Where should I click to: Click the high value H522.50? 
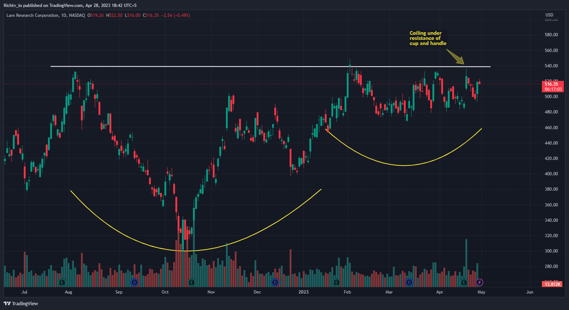click(114, 15)
